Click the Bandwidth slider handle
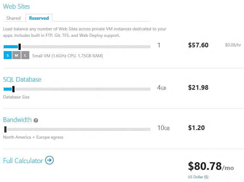Viewport: 244px width, 182px height. [x=6, y=129]
